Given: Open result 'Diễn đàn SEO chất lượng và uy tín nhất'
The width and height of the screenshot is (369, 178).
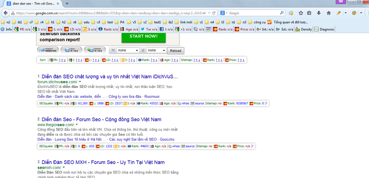Looking at the screenshot, I should point(110,77).
